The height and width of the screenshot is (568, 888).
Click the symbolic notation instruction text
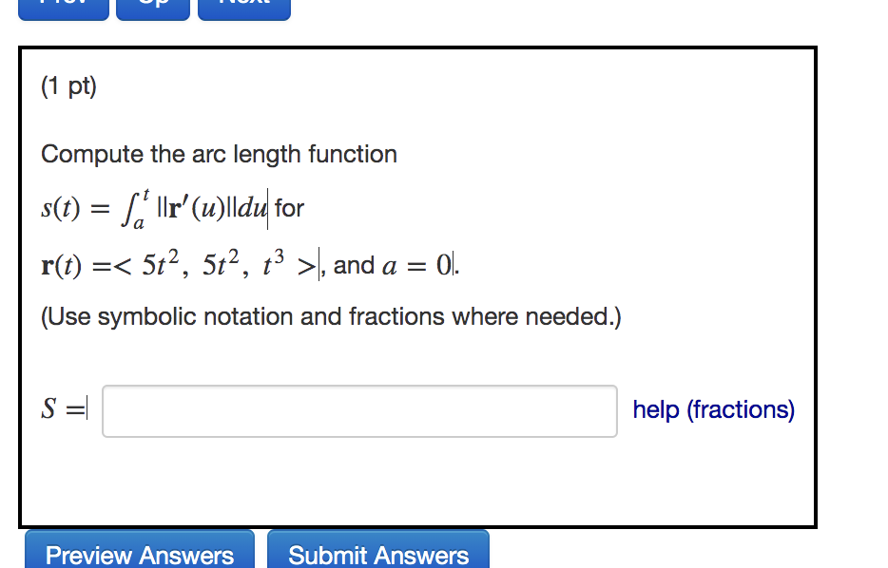click(330, 316)
